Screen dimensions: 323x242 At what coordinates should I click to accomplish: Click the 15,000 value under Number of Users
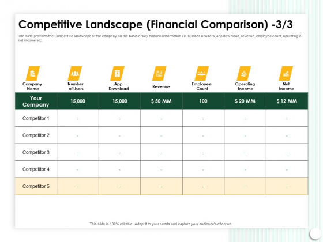(78, 101)
